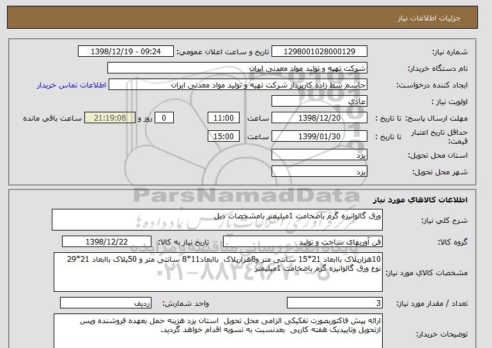Click price validity date 1399/01/30

click(319, 136)
